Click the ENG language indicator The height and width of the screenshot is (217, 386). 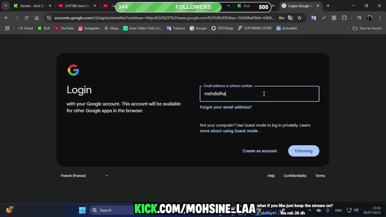click(x=339, y=210)
